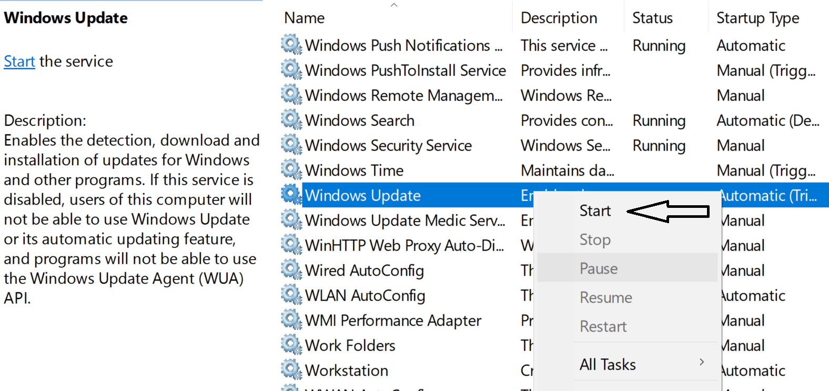Sort services by Name column header

(305, 18)
